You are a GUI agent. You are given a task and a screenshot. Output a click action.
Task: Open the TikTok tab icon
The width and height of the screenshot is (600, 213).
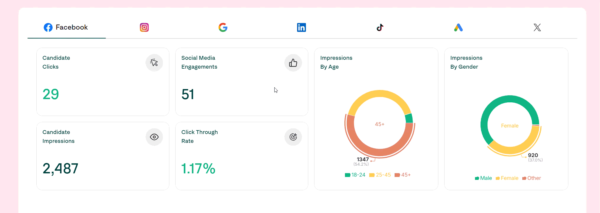[x=380, y=28]
